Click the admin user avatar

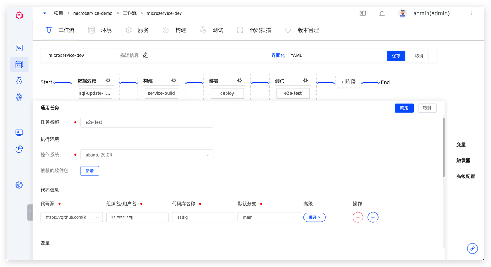(402, 13)
